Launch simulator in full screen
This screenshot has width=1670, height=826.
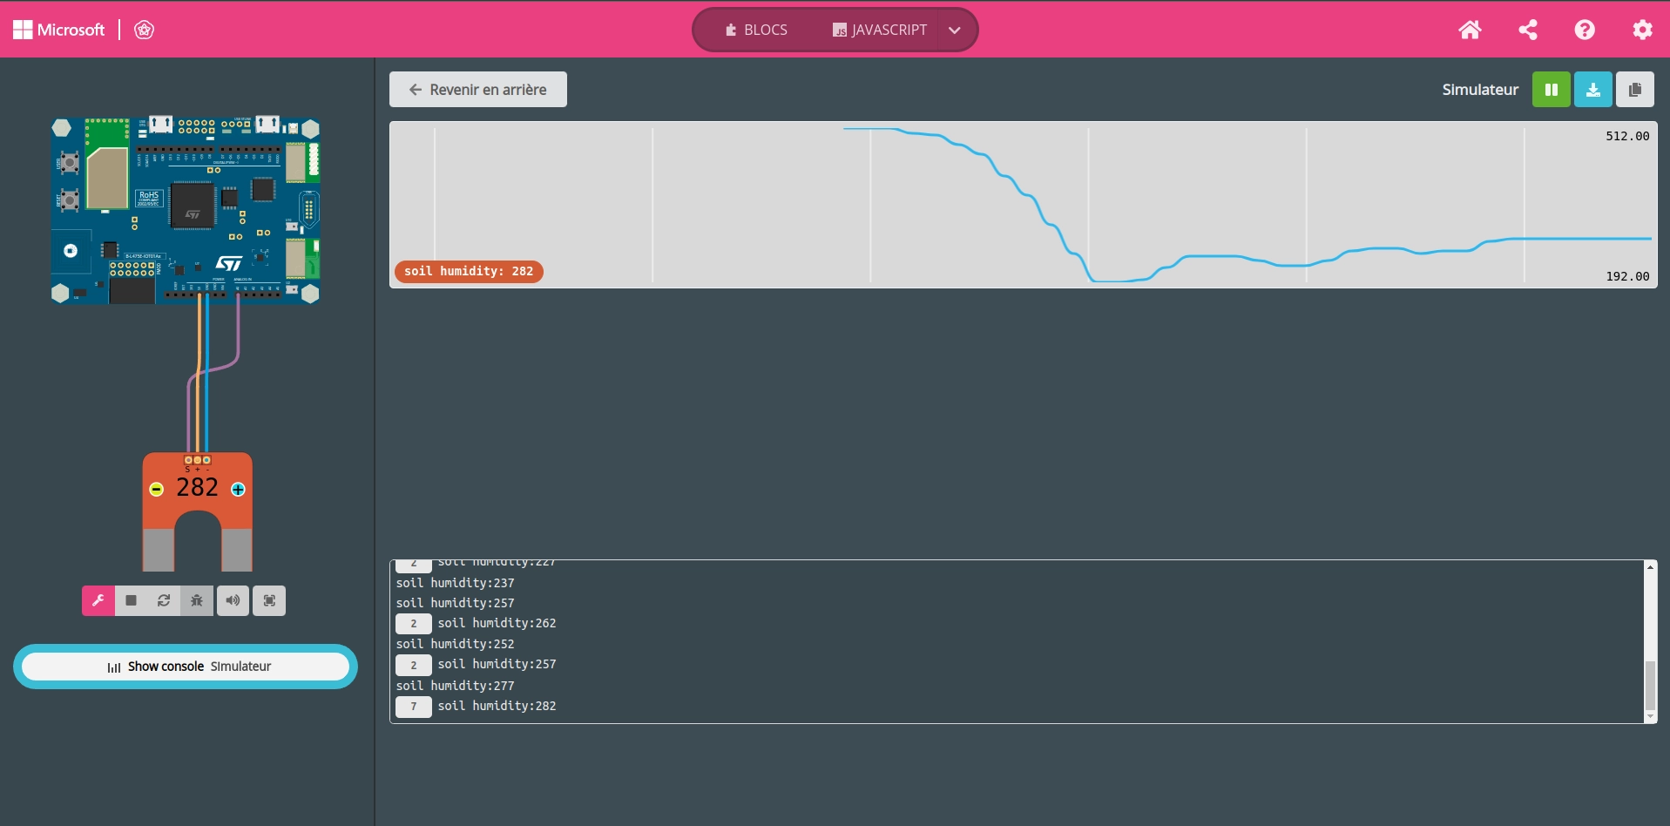point(269,600)
